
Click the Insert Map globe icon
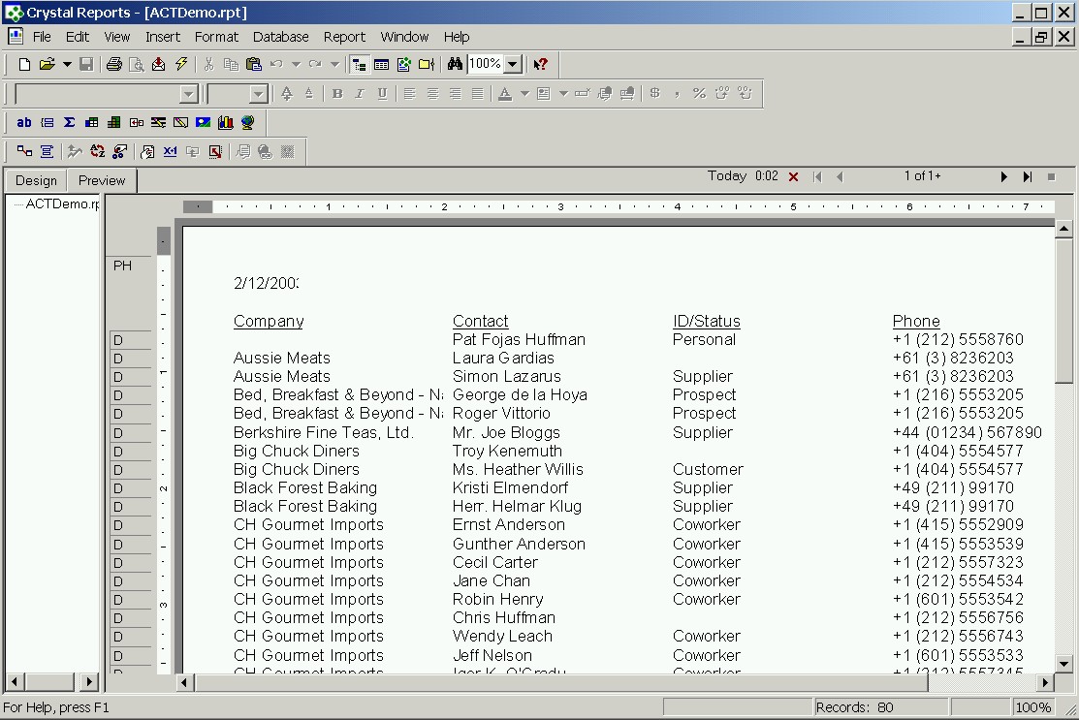(x=248, y=122)
